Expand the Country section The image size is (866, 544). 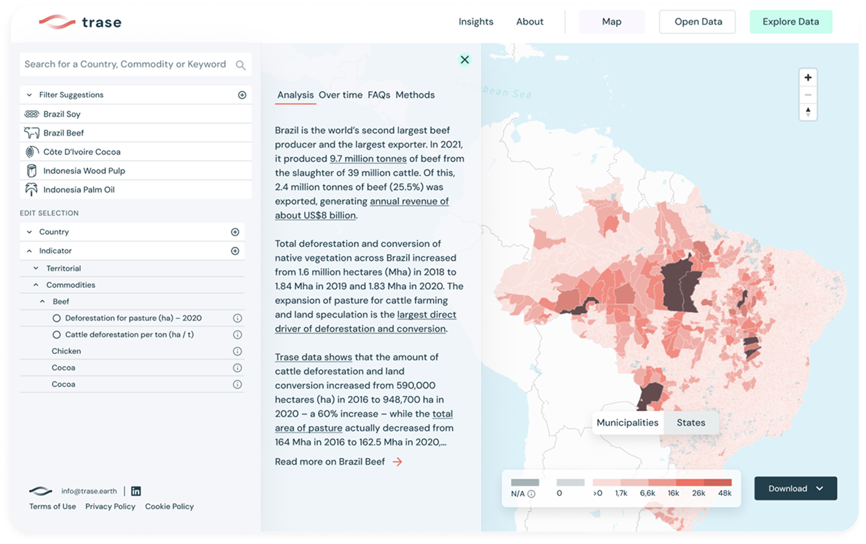coord(29,232)
